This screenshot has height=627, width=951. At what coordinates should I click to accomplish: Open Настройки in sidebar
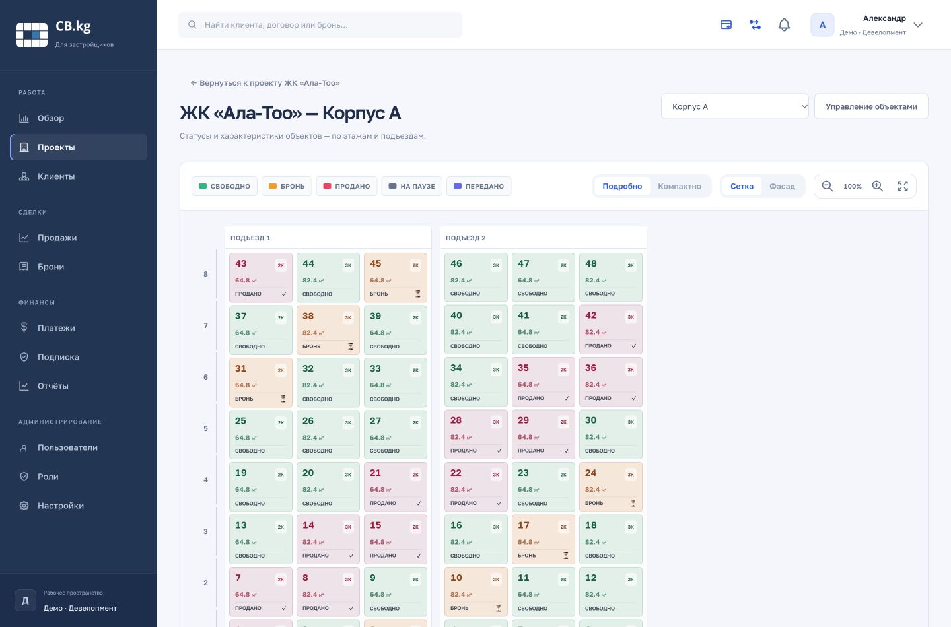[x=79, y=506]
